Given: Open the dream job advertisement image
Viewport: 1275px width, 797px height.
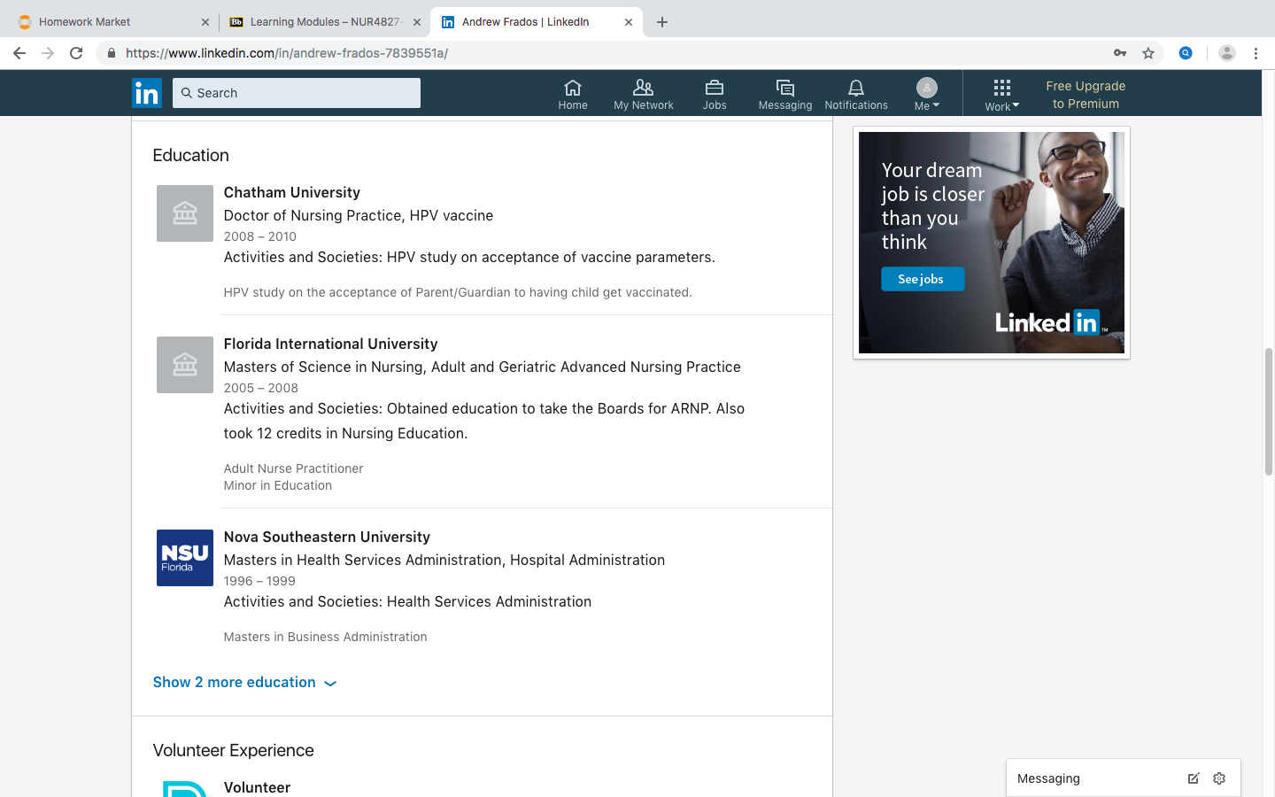Looking at the screenshot, I should coord(992,243).
